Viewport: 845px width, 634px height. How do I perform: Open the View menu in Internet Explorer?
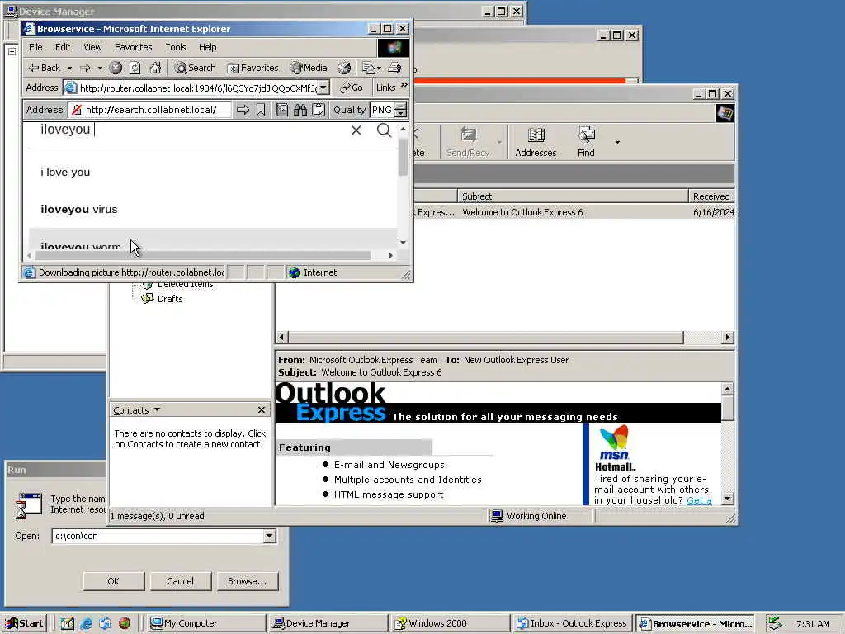92,47
